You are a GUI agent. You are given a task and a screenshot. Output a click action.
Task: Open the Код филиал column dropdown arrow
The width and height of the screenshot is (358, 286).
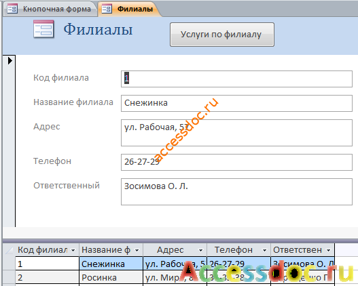pyautogui.click(x=73, y=250)
